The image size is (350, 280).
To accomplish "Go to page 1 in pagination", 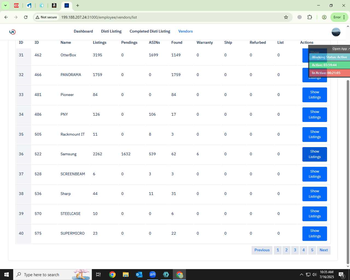I will coord(278,250).
